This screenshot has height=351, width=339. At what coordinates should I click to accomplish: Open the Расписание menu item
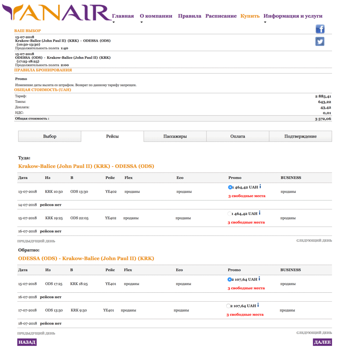coord(221,16)
